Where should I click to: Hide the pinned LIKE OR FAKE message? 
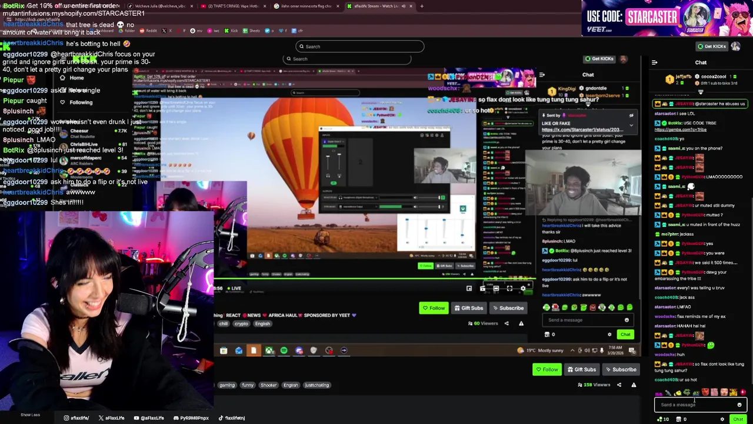point(631,115)
